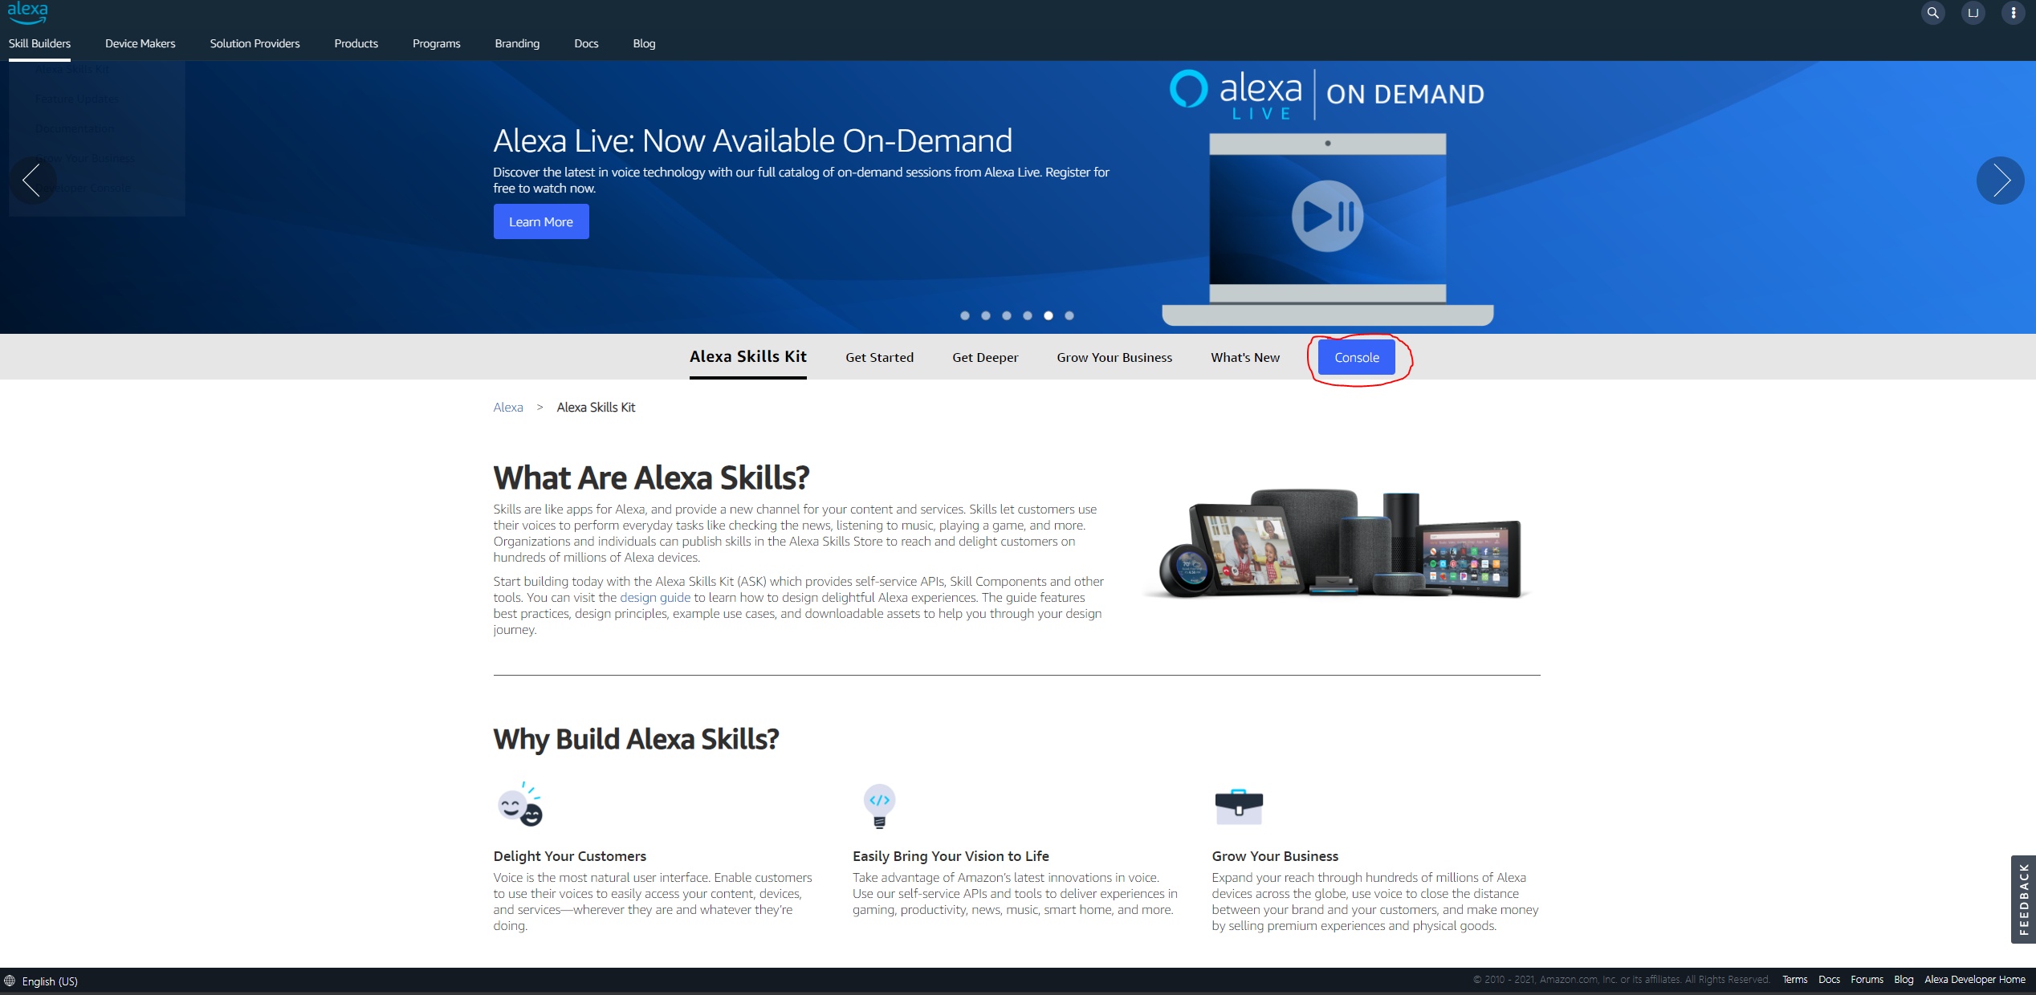
Task: Open the design guide link
Action: coord(655,598)
